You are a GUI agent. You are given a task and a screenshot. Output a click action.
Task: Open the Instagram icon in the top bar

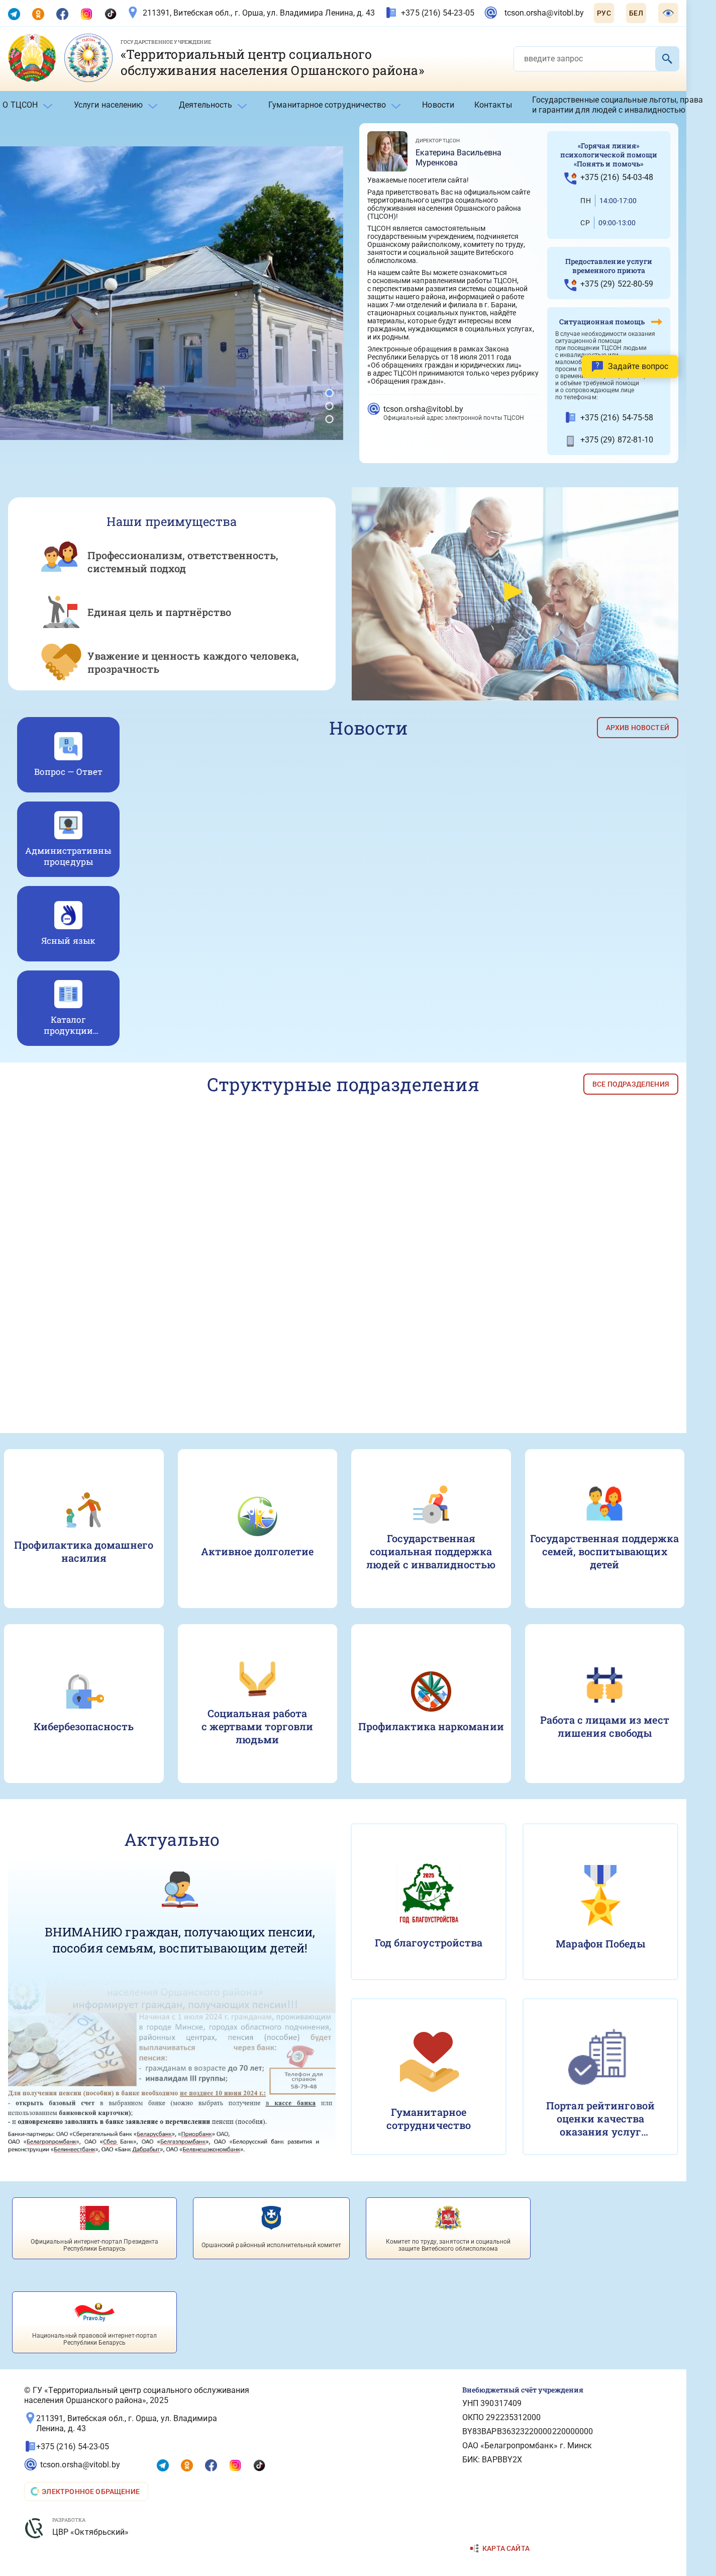[x=87, y=14]
